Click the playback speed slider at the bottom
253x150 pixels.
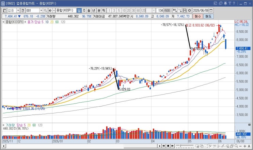(x=185, y=146)
